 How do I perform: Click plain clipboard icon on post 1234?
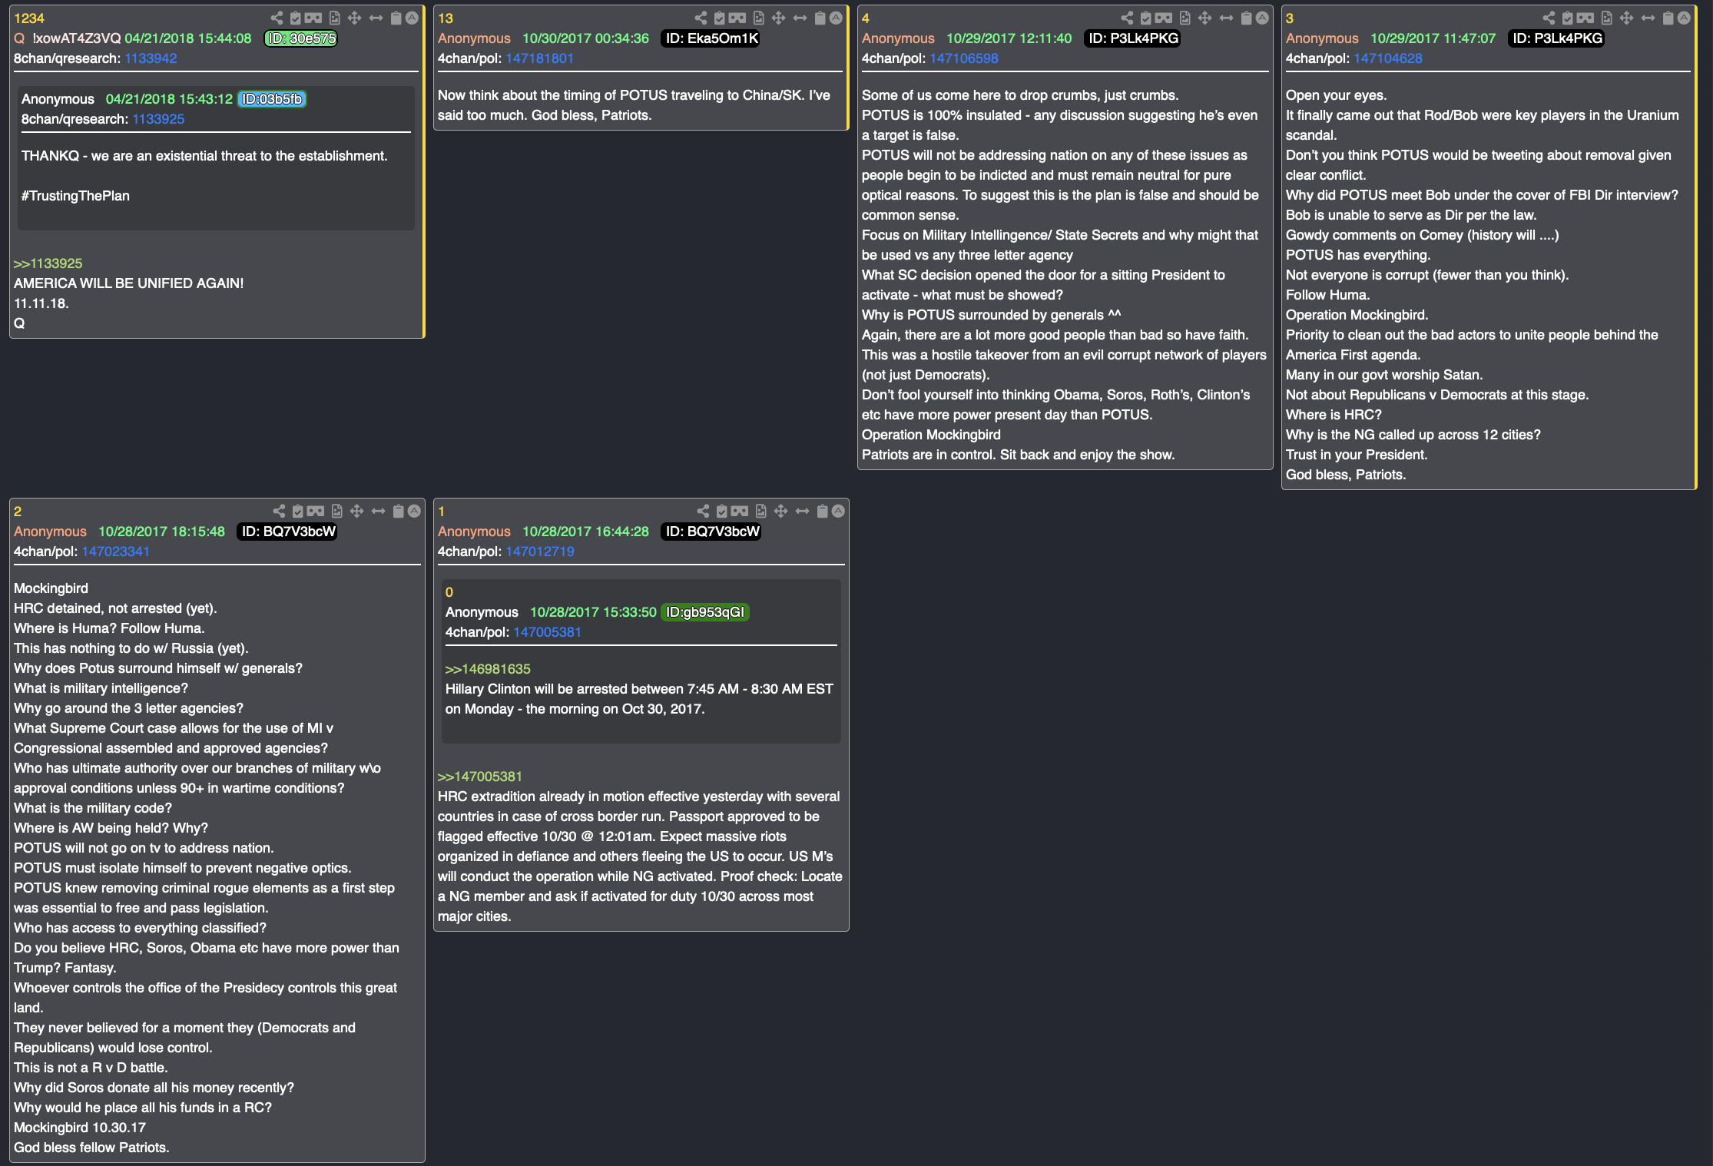(396, 18)
